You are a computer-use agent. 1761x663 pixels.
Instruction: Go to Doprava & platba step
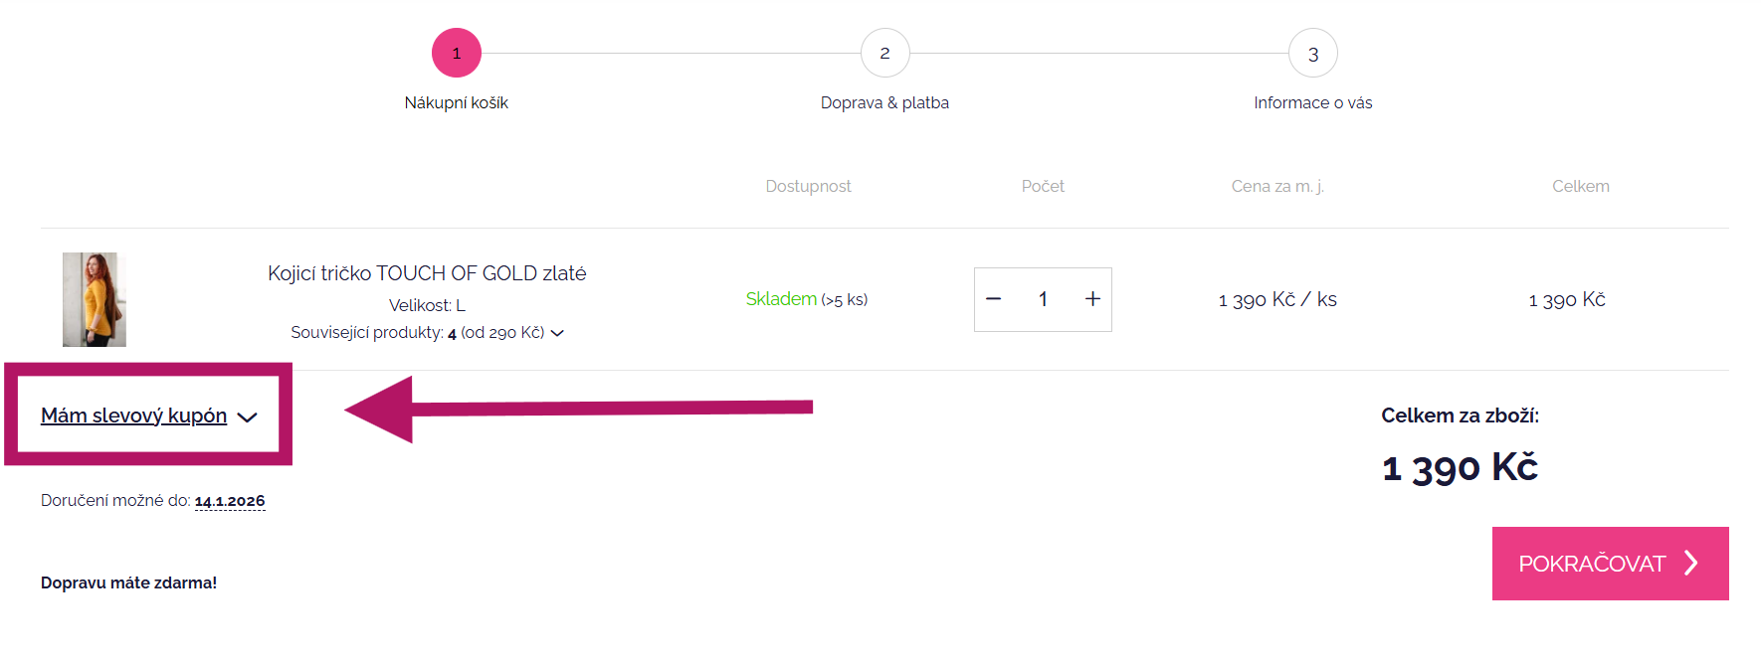[x=884, y=102]
